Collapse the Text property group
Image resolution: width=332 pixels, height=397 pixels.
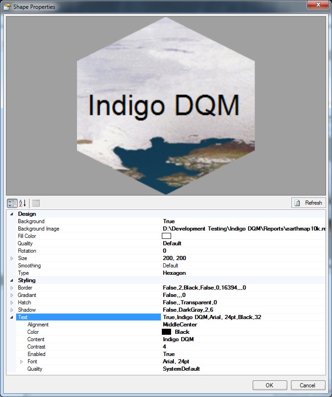[x=12, y=317]
